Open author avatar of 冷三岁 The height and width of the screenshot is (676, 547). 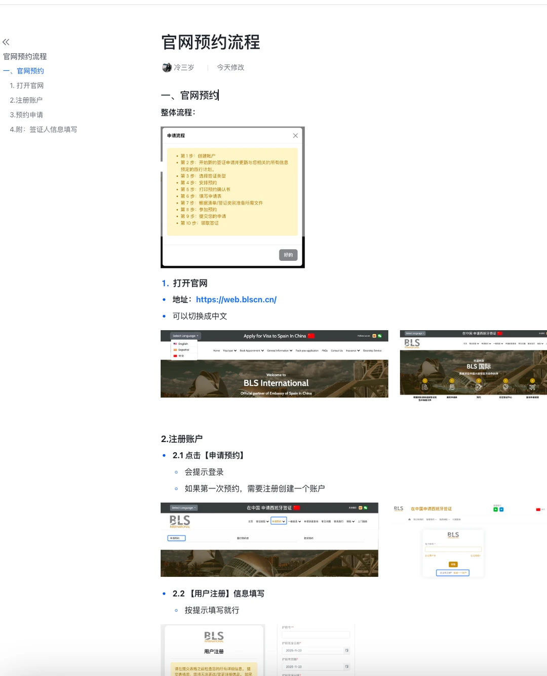pyautogui.click(x=167, y=67)
